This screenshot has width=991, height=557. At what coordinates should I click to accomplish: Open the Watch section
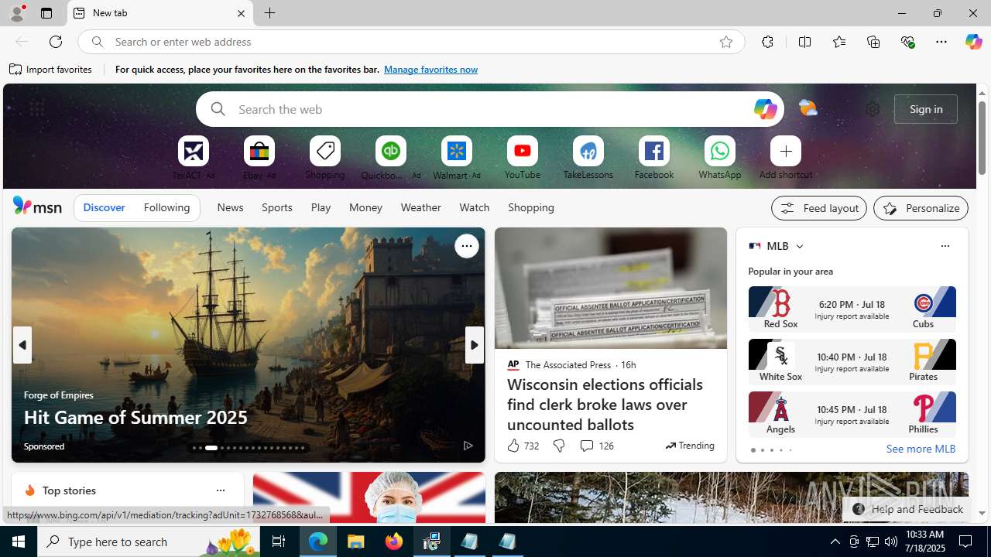click(x=475, y=207)
